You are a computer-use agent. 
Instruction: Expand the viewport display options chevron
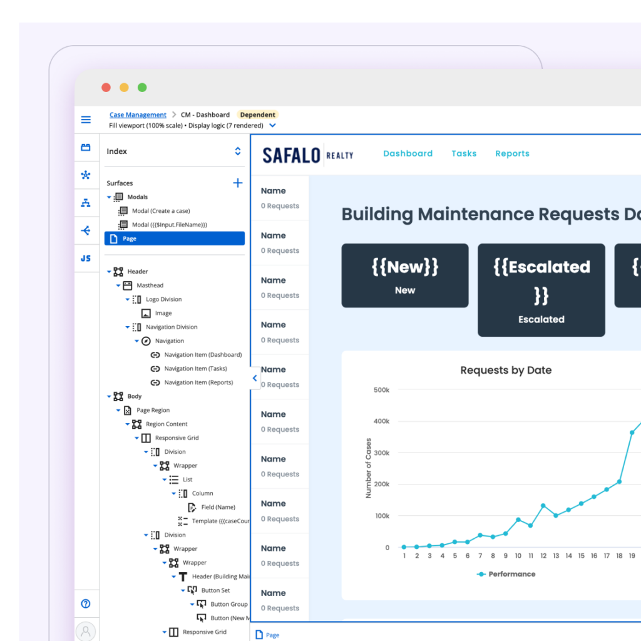[x=273, y=125]
